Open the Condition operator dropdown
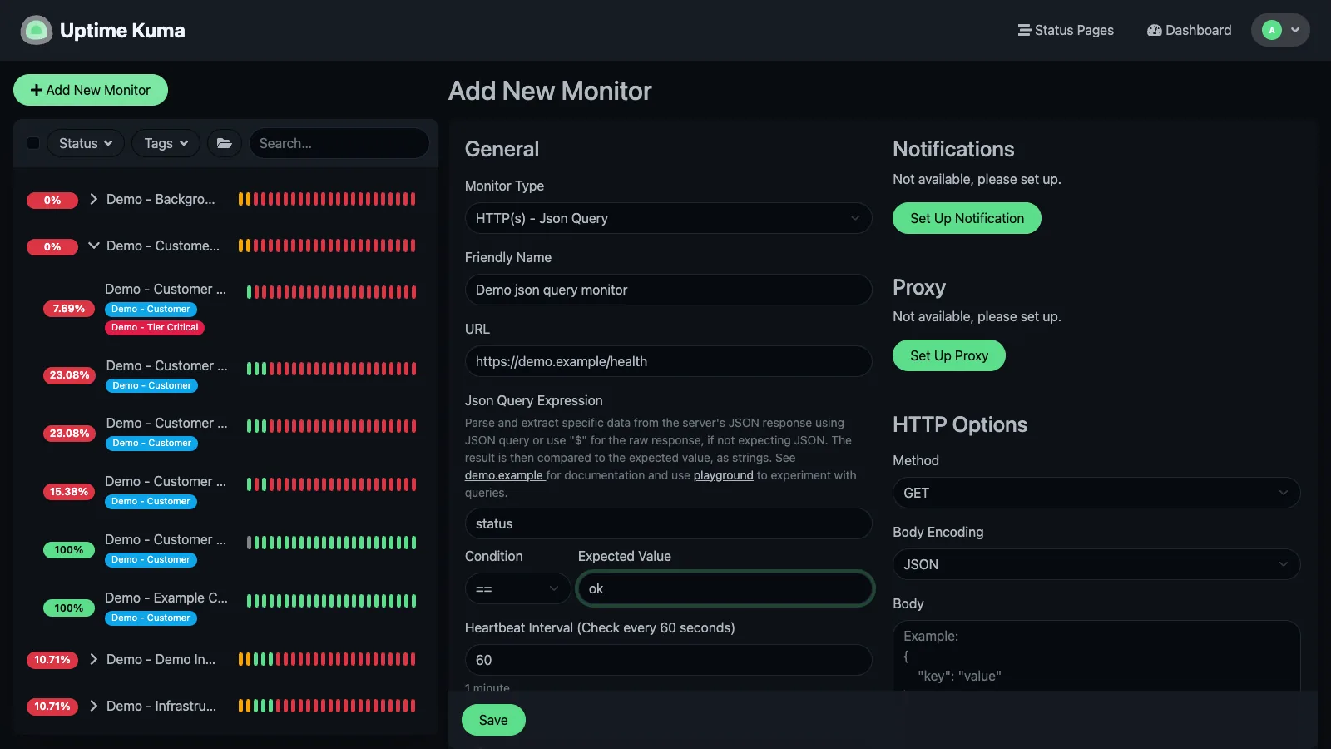Viewport: 1331px width, 749px height. [517, 588]
